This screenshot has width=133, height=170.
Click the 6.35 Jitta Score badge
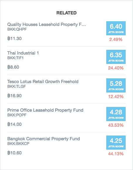(116, 57)
